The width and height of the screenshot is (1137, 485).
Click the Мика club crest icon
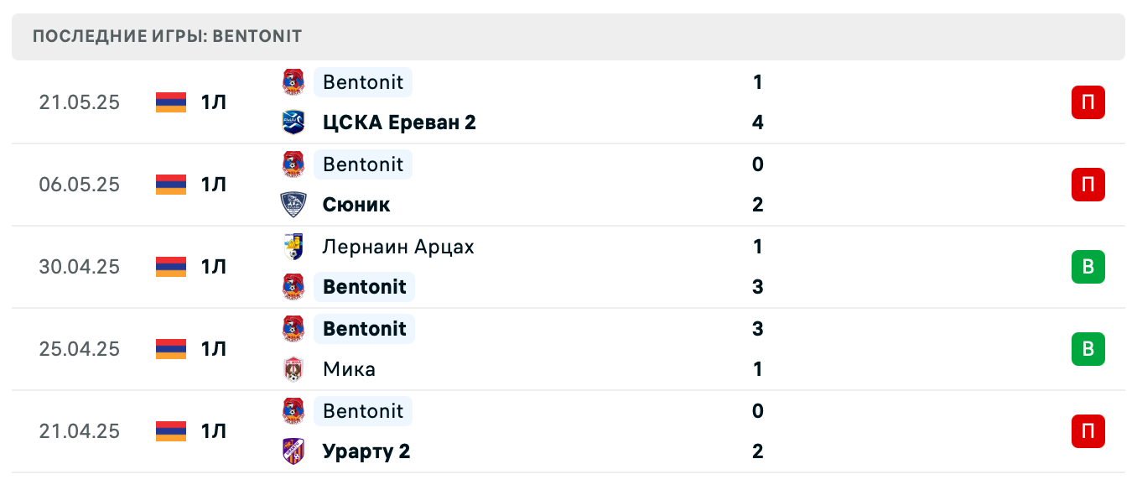[x=293, y=369]
